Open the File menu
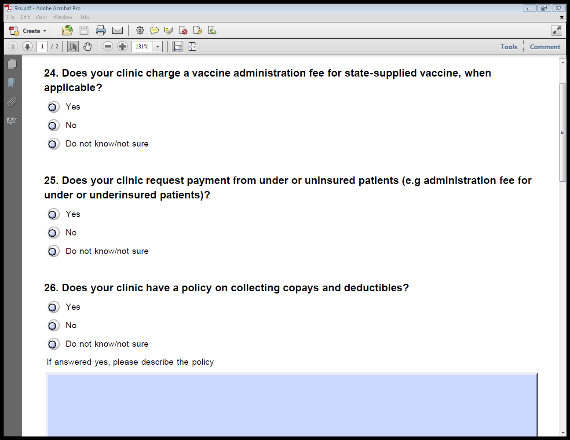 [x=11, y=17]
